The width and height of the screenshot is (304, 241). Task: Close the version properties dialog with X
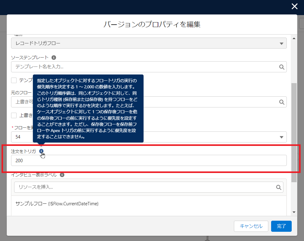[294, 6]
